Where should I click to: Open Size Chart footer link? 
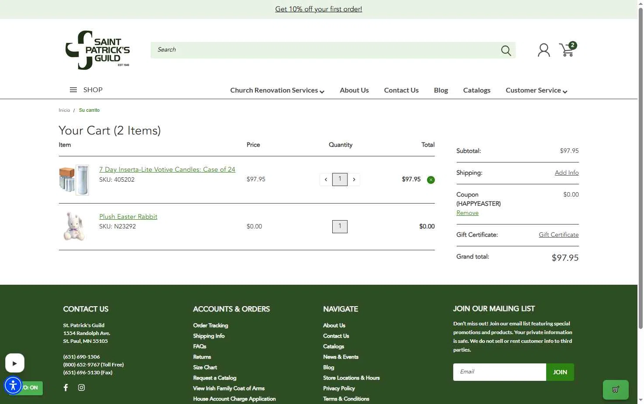205,367
